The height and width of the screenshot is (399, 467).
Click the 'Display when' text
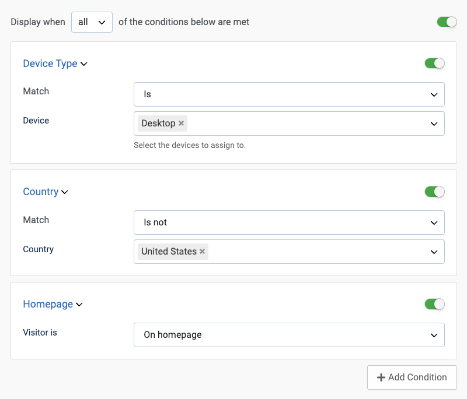(38, 22)
